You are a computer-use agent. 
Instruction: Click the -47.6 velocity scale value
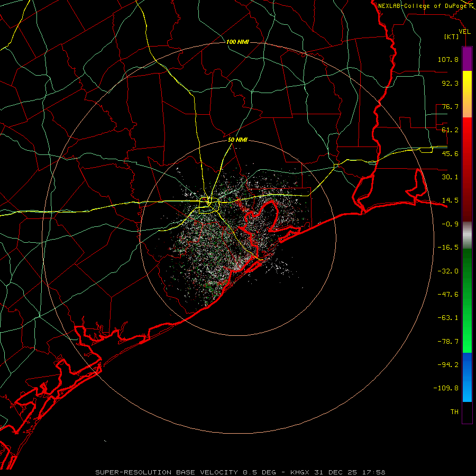(x=448, y=295)
